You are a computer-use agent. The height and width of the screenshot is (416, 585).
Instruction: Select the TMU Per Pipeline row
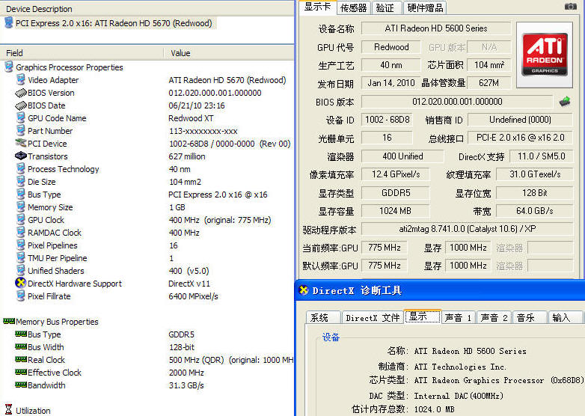click(147, 258)
